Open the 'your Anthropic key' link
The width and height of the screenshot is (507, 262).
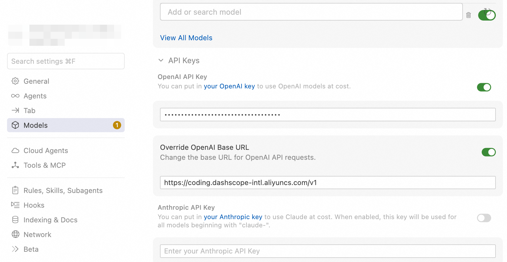[x=233, y=217]
